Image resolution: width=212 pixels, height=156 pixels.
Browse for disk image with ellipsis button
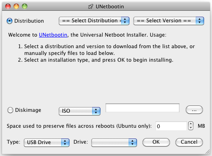point(194,110)
